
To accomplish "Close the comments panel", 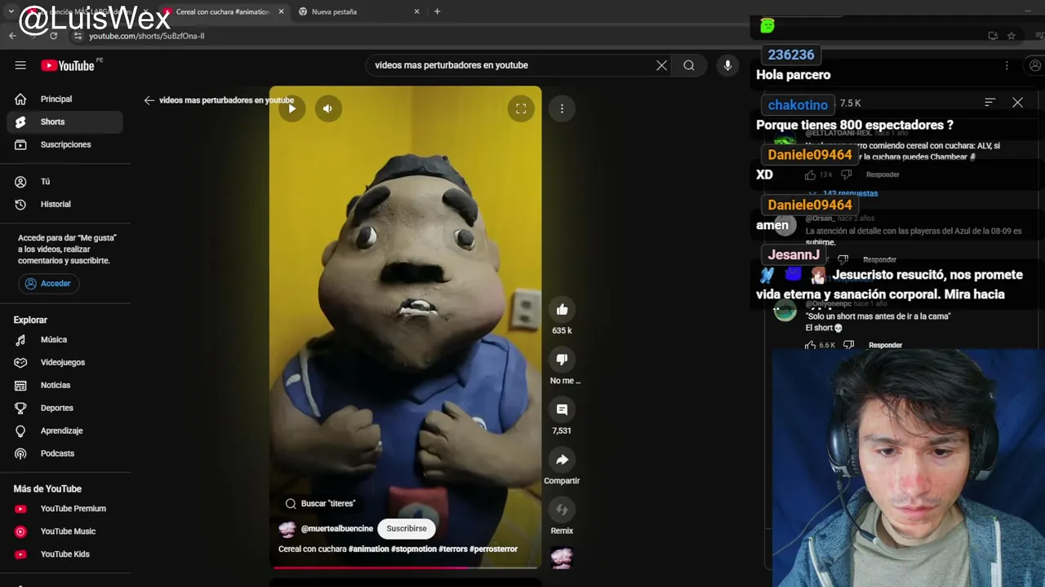I will [1017, 103].
